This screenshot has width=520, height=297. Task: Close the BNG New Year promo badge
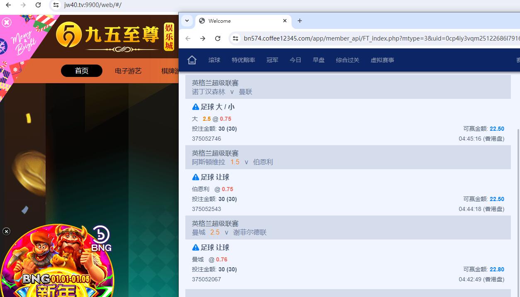point(6,231)
